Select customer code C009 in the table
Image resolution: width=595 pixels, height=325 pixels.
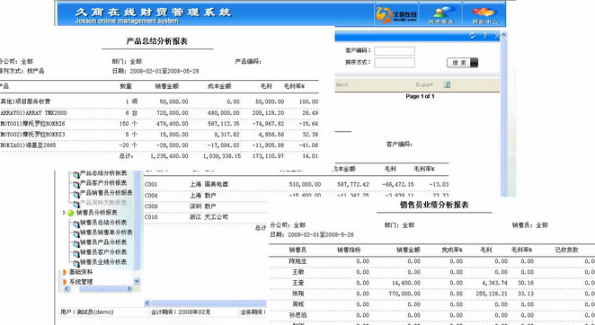[x=151, y=206]
